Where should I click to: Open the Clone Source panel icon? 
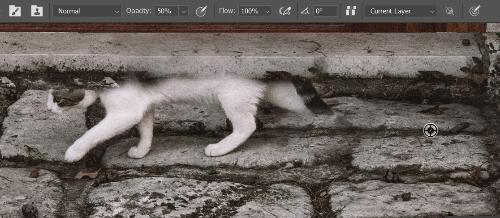37,11
